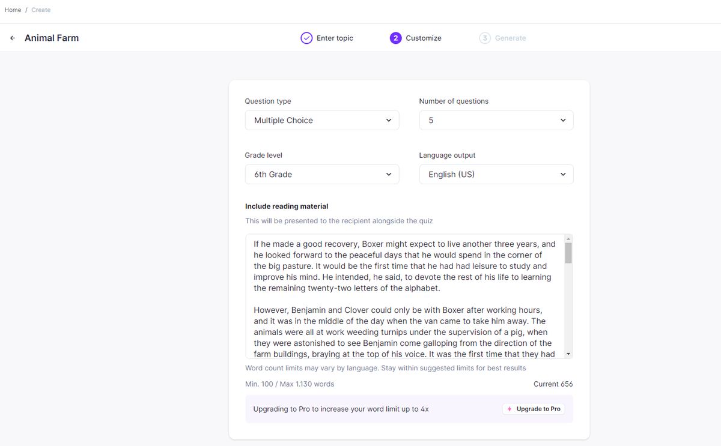Open the Grade level dropdown showing 6th Grade
This screenshot has height=446, width=721.
tap(321, 174)
